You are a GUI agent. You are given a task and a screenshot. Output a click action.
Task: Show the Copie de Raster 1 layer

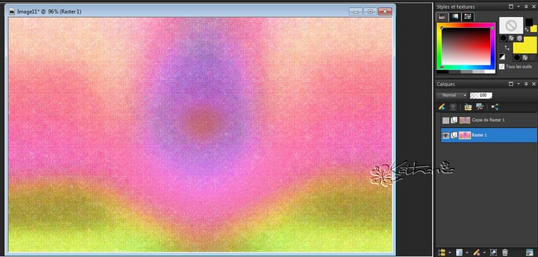click(445, 120)
